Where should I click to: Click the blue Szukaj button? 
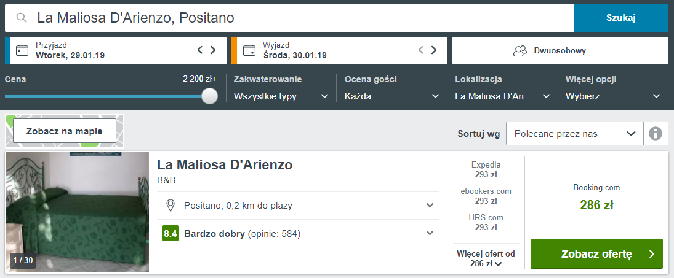pos(620,18)
